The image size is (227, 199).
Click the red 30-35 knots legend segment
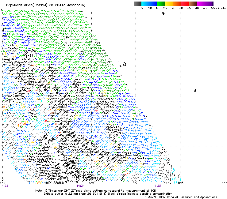tap(185, 4)
